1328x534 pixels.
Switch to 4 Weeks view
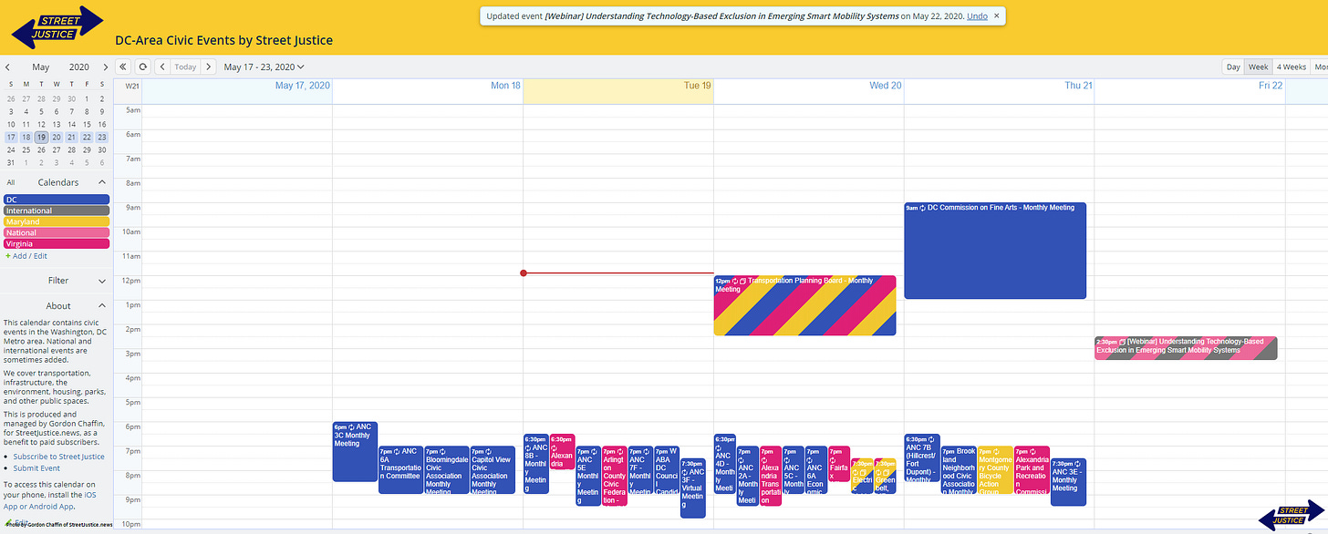(x=1291, y=67)
